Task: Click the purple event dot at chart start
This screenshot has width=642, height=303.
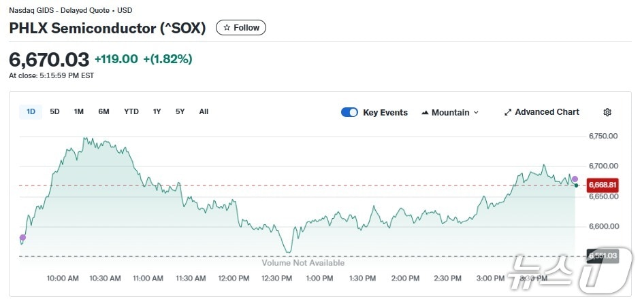Action: pos(22,238)
